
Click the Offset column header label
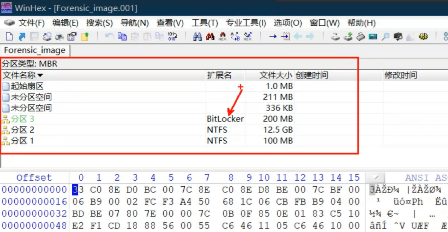[x=34, y=178]
